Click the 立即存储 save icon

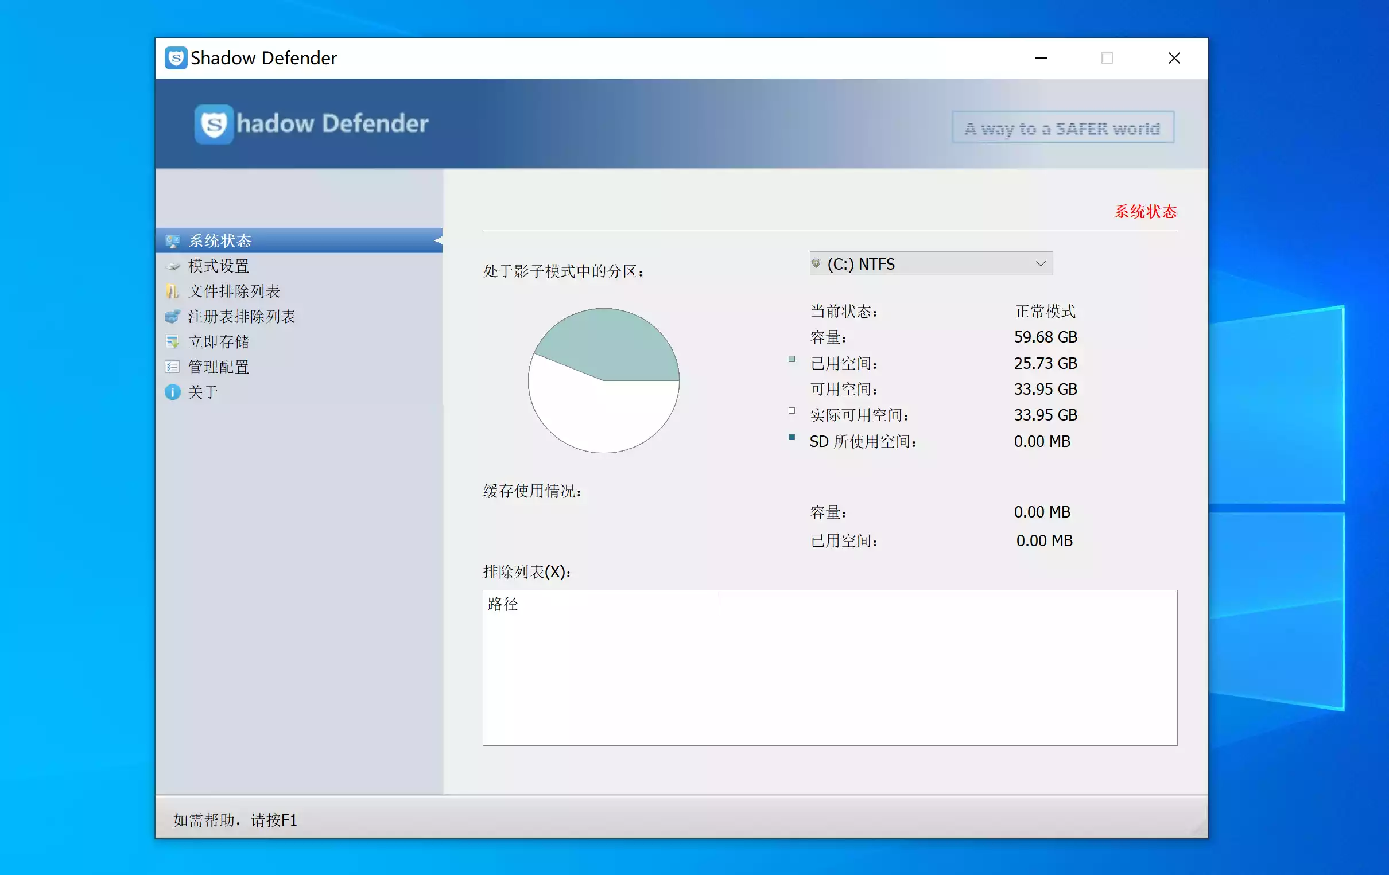click(x=172, y=342)
